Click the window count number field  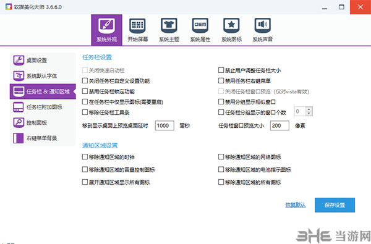point(300,111)
